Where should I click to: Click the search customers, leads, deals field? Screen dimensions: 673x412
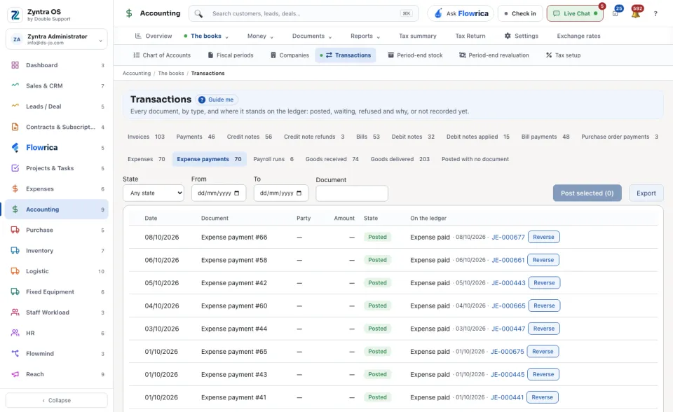click(304, 14)
